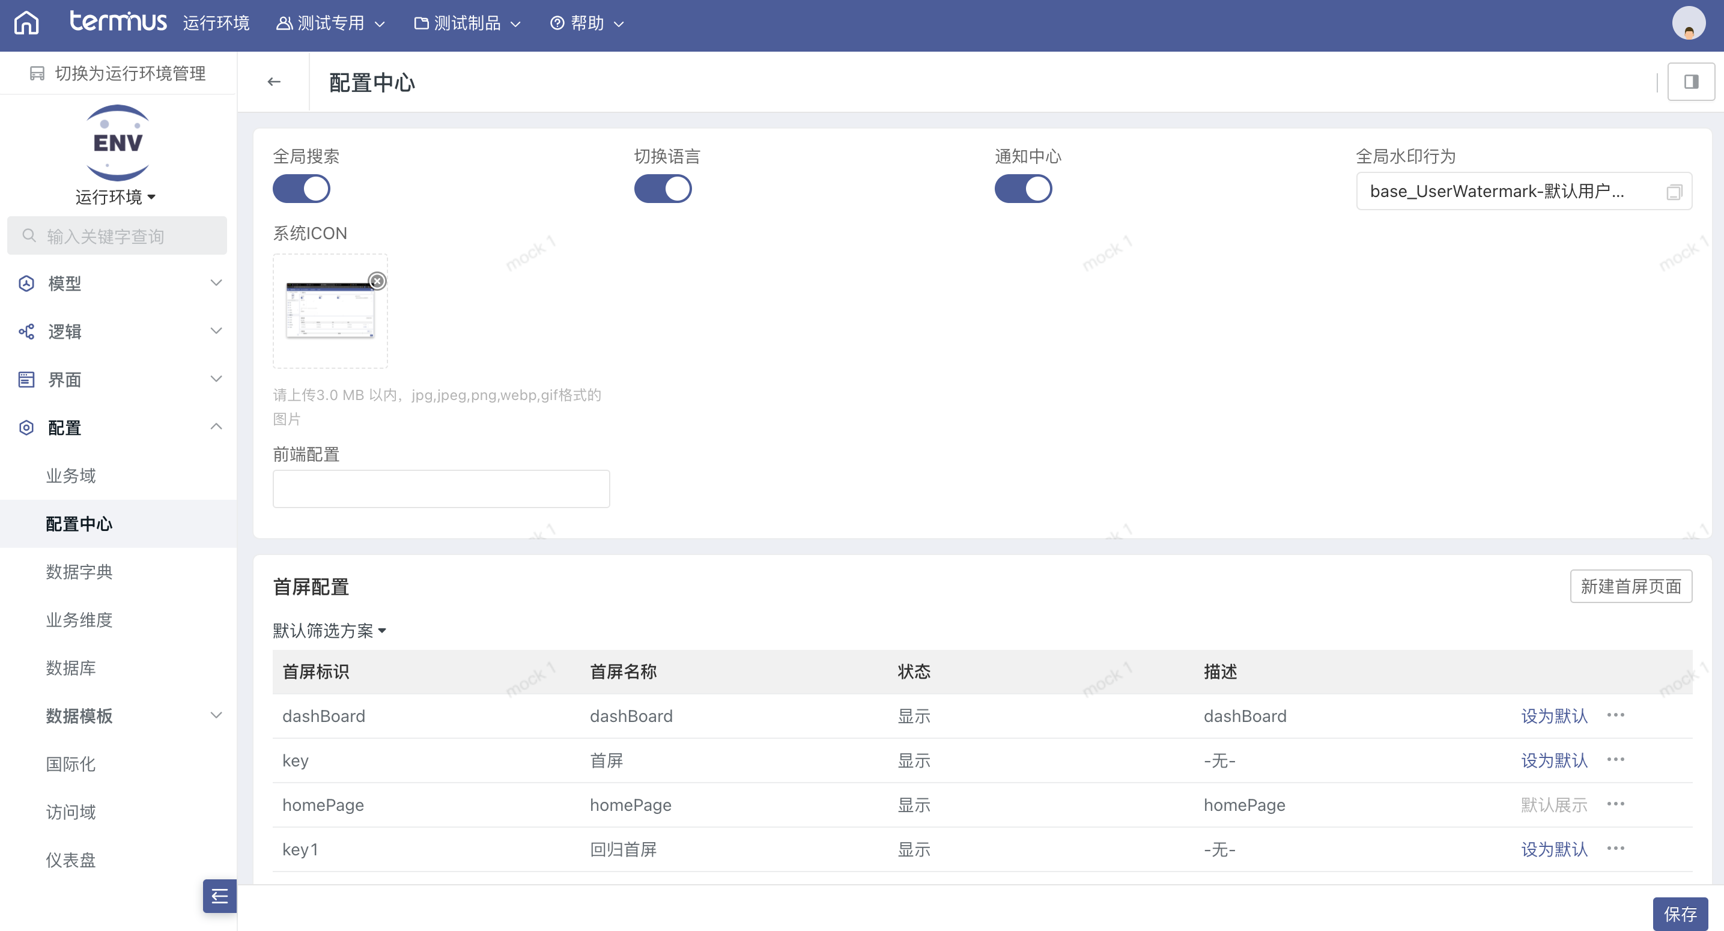Open the 帮助 menu
Image resolution: width=1724 pixels, height=931 pixels.
(587, 23)
